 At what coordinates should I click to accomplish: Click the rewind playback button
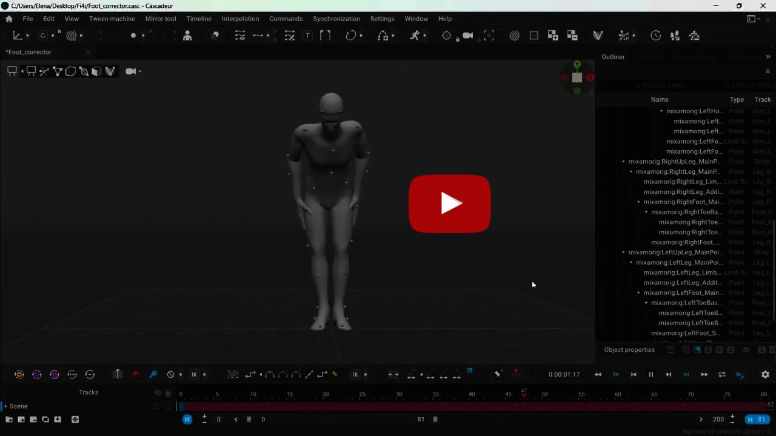pos(598,375)
